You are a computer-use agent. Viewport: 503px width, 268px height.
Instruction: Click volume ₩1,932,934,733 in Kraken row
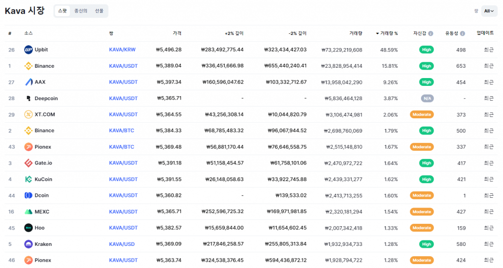[343, 244]
